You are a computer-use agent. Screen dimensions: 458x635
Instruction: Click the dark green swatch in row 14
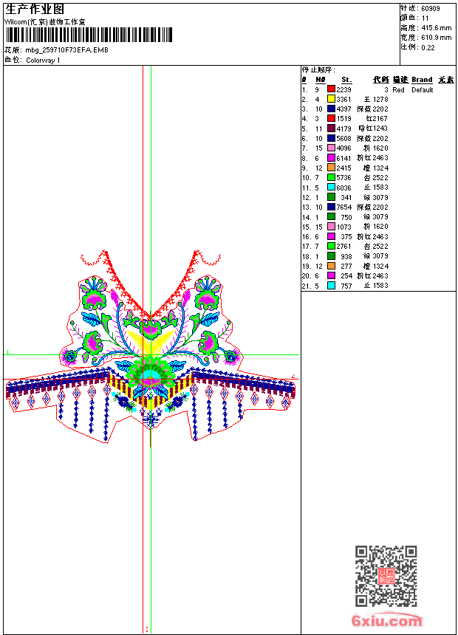tap(331, 216)
